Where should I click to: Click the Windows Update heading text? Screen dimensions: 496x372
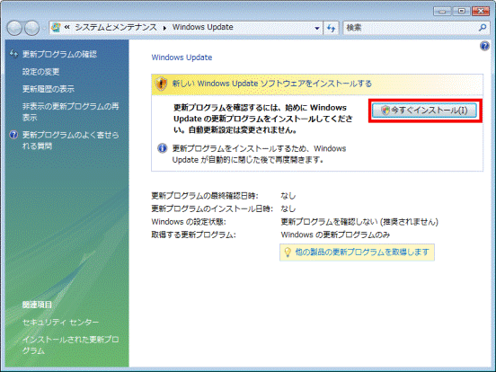coord(182,58)
